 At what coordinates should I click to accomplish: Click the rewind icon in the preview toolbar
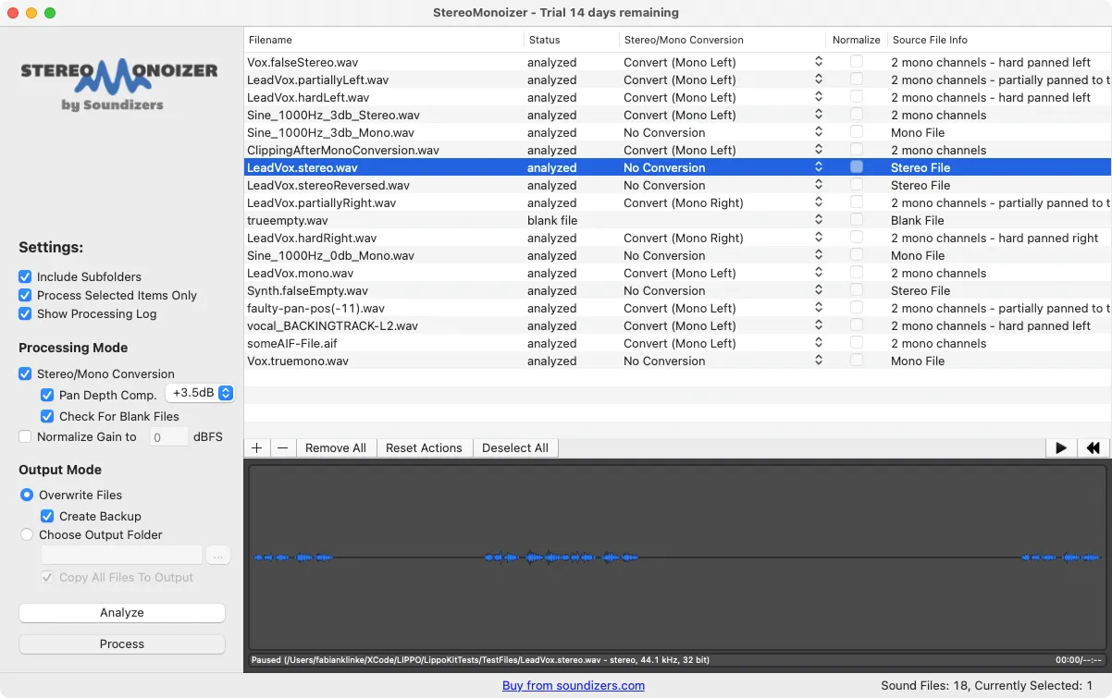pyautogui.click(x=1093, y=447)
